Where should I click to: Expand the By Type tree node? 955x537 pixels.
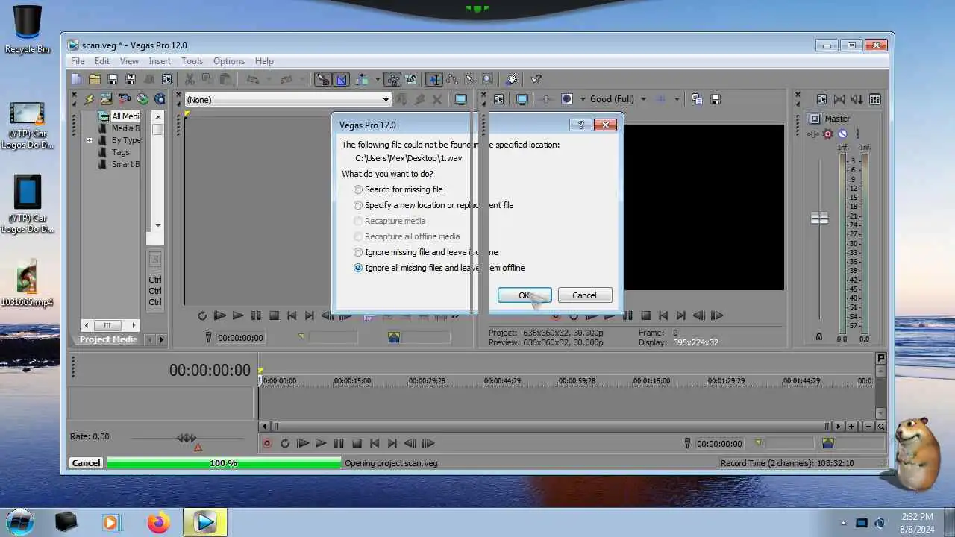tap(90, 140)
